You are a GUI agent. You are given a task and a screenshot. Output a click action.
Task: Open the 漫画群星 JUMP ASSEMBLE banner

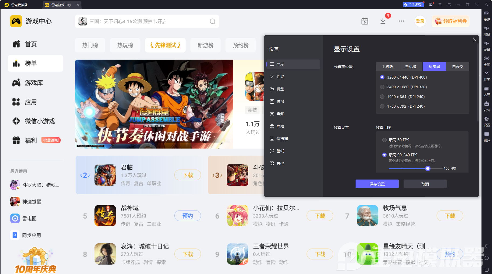coord(154,104)
